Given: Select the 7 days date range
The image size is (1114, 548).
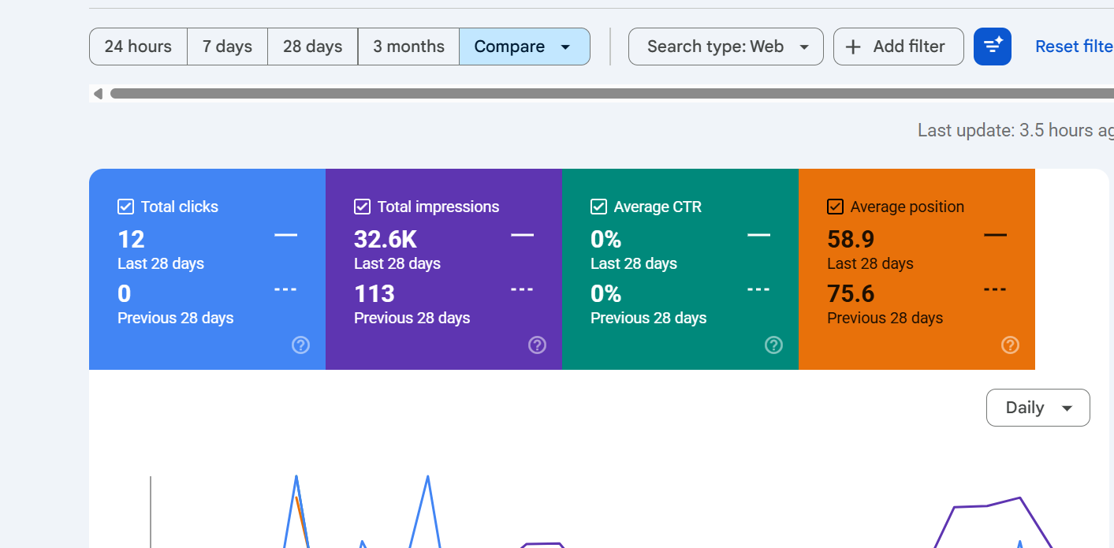Looking at the screenshot, I should (x=227, y=47).
